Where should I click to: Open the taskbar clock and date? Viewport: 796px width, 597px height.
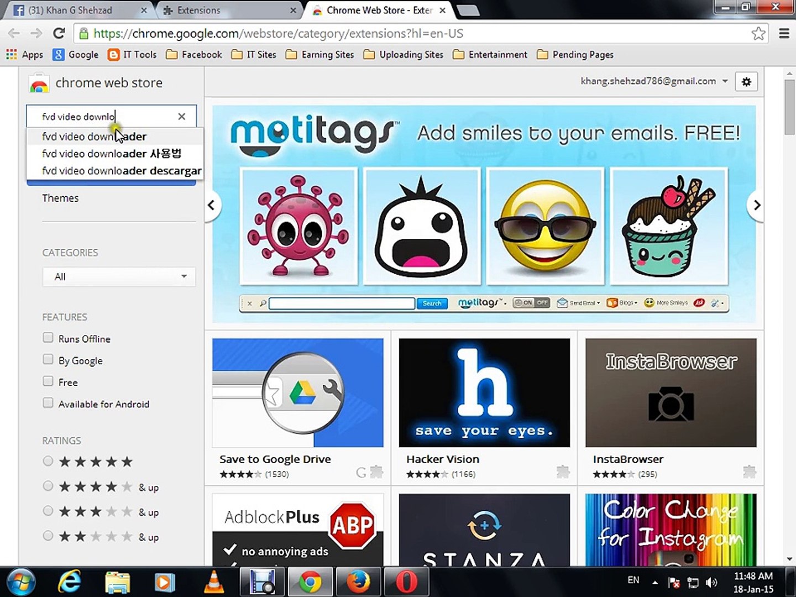[753, 582]
